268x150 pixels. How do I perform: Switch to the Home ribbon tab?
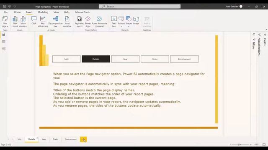[x=18, y=12]
